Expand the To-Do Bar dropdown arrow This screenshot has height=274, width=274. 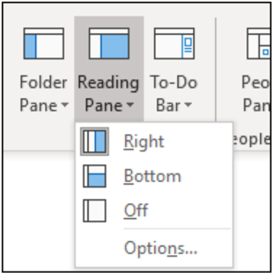pos(188,104)
